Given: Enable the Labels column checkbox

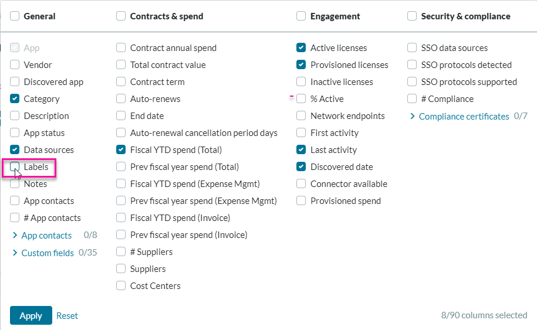Looking at the screenshot, I should click(15, 167).
